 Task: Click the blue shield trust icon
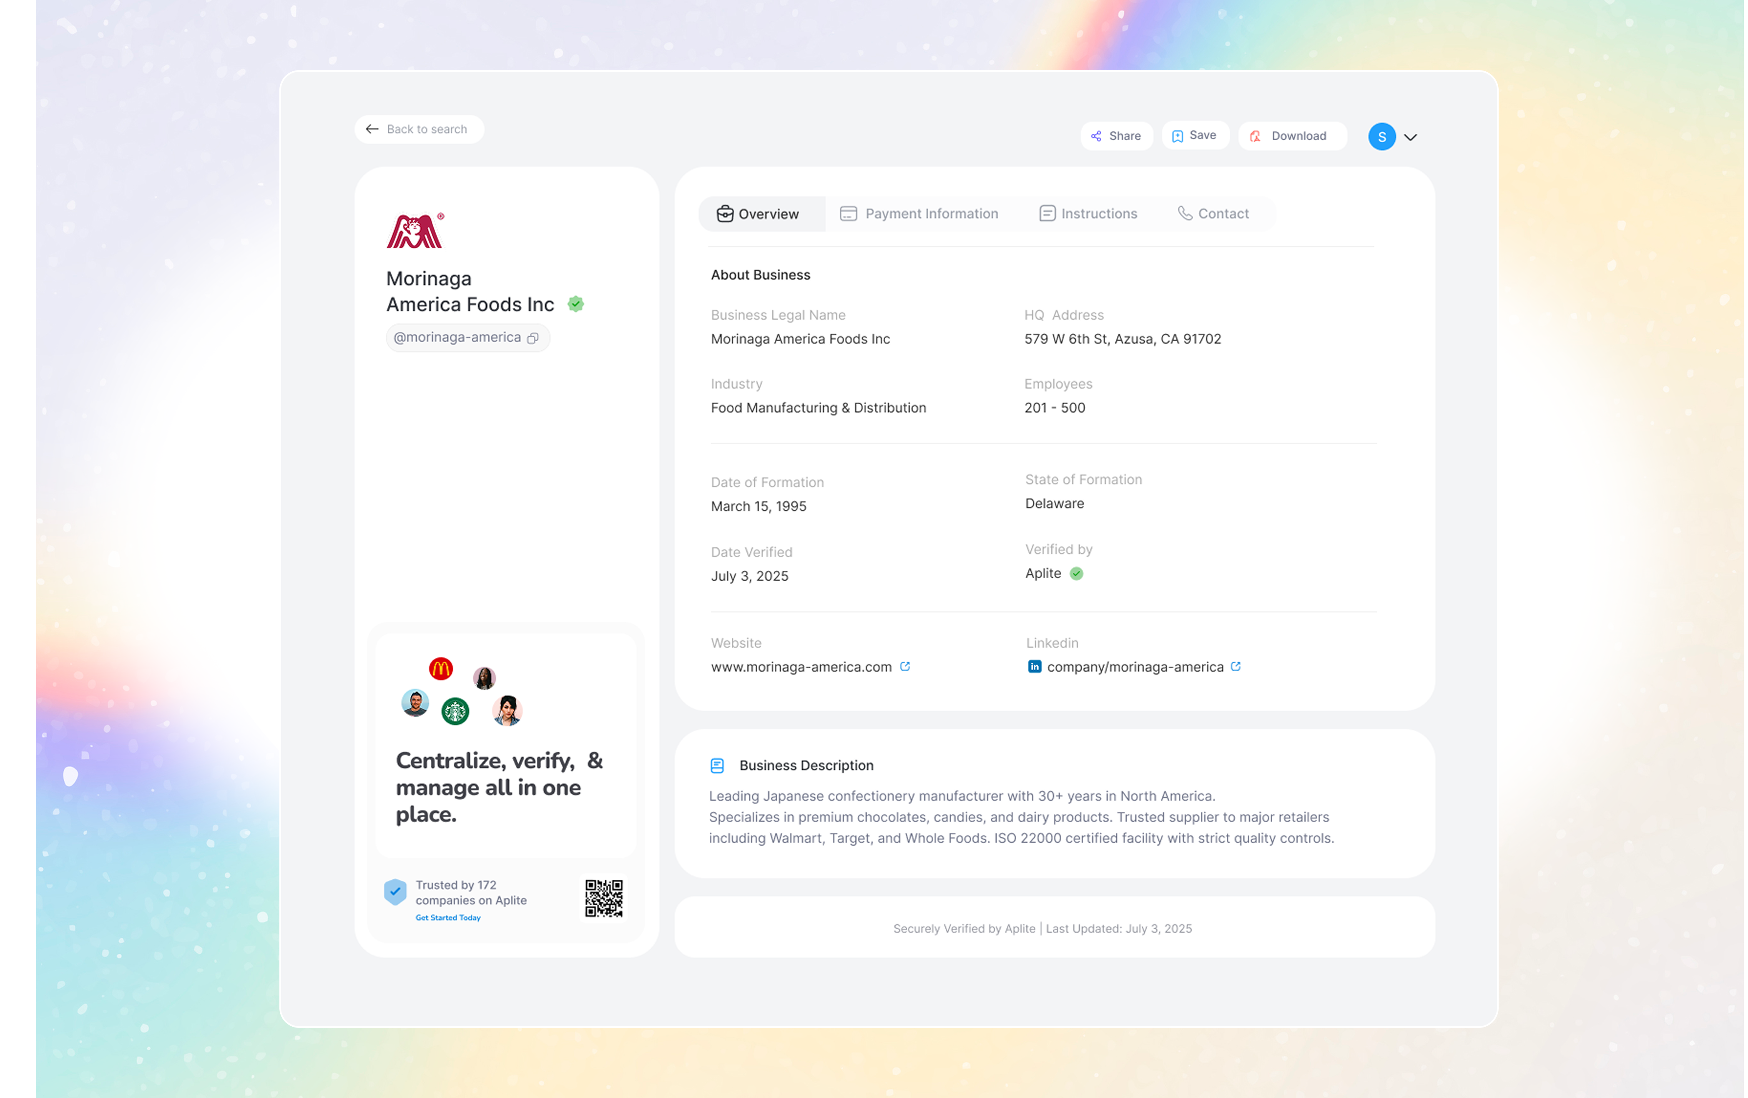pos(395,892)
